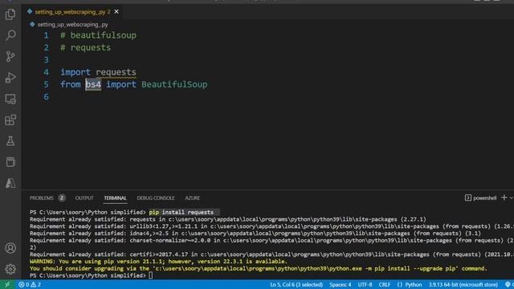Open the launch profile dropdown arrow beside plus
The height and width of the screenshot is (289, 514).
coord(511,198)
